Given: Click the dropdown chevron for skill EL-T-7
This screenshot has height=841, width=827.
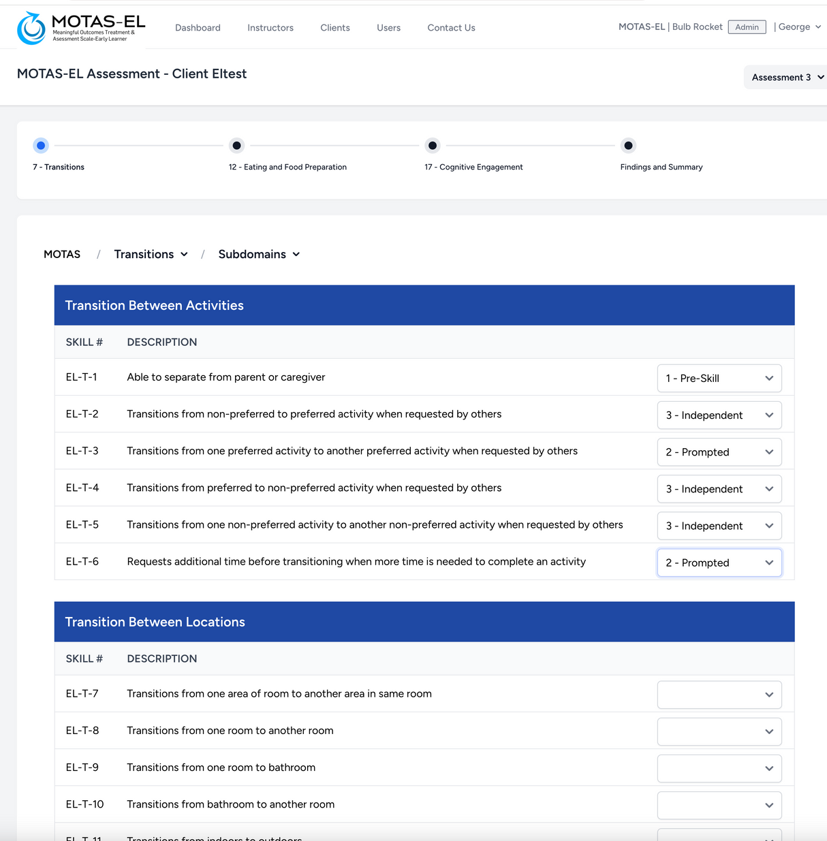Looking at the screenshot, I should (769, 695).
